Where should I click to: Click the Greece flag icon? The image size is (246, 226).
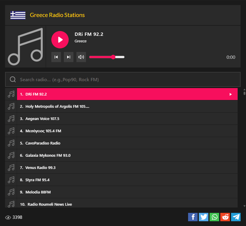[18, 15]
